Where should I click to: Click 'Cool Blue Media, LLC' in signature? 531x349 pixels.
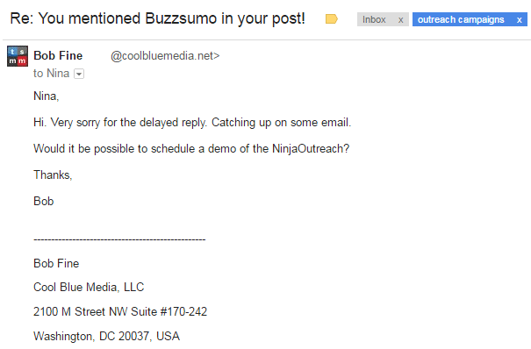89,287
